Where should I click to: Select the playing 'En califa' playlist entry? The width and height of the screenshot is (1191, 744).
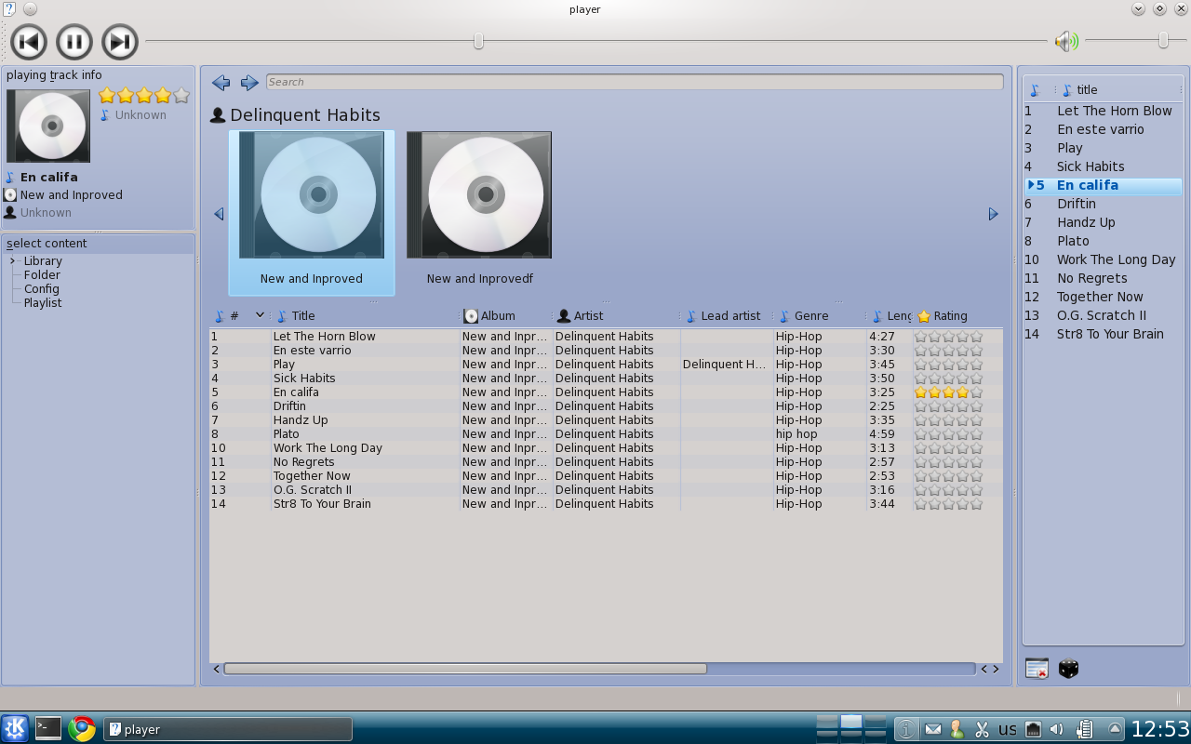[1103, 185]
